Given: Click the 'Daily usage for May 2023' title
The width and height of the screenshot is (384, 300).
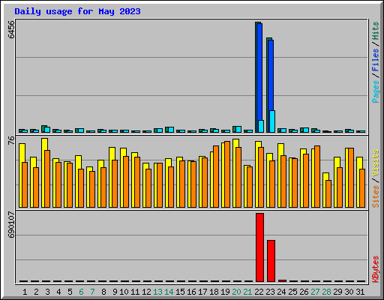Looking at the screenshot, I should (x=77, y=12).
